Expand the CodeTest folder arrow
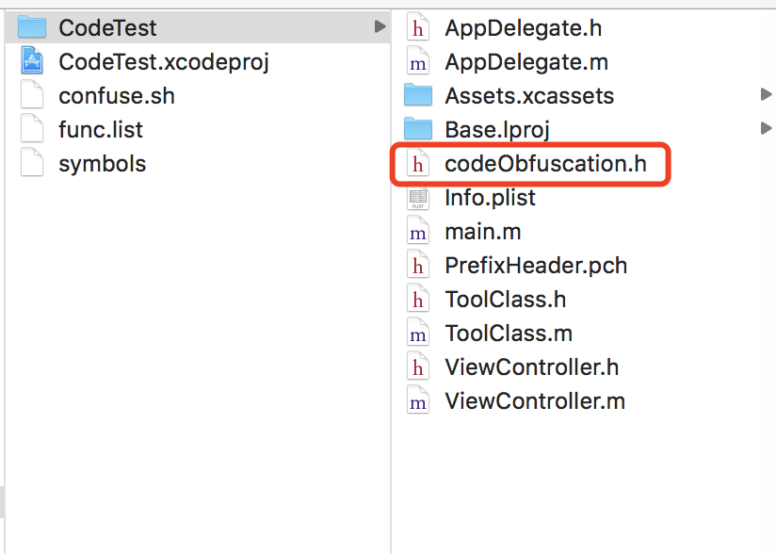The width and height of the screenshot is (776, 554). pyautogui.click(x=380, y=27)
